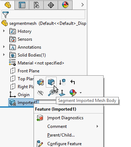Screen dimensions: 131x147
Task: Open the Appearances dropdown arrow
Action: click(80, 93)
